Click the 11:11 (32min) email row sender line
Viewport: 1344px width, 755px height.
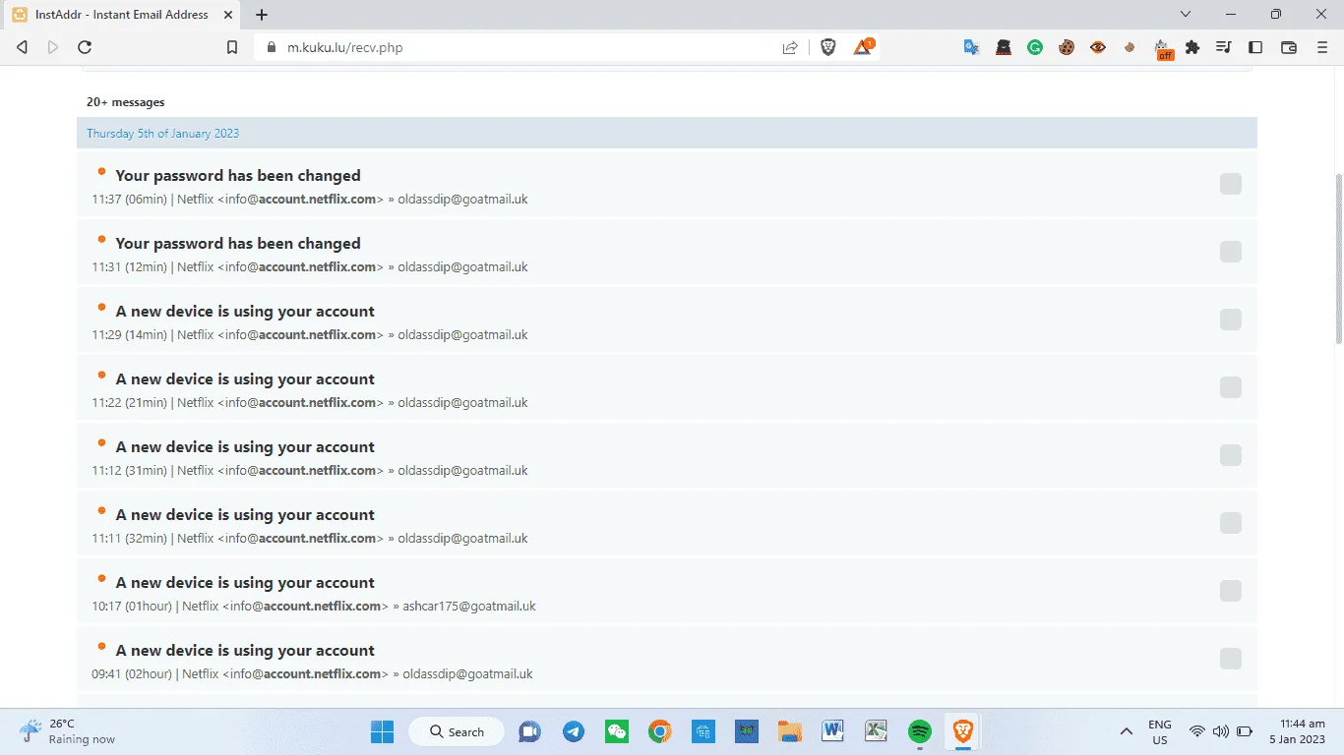310,539
